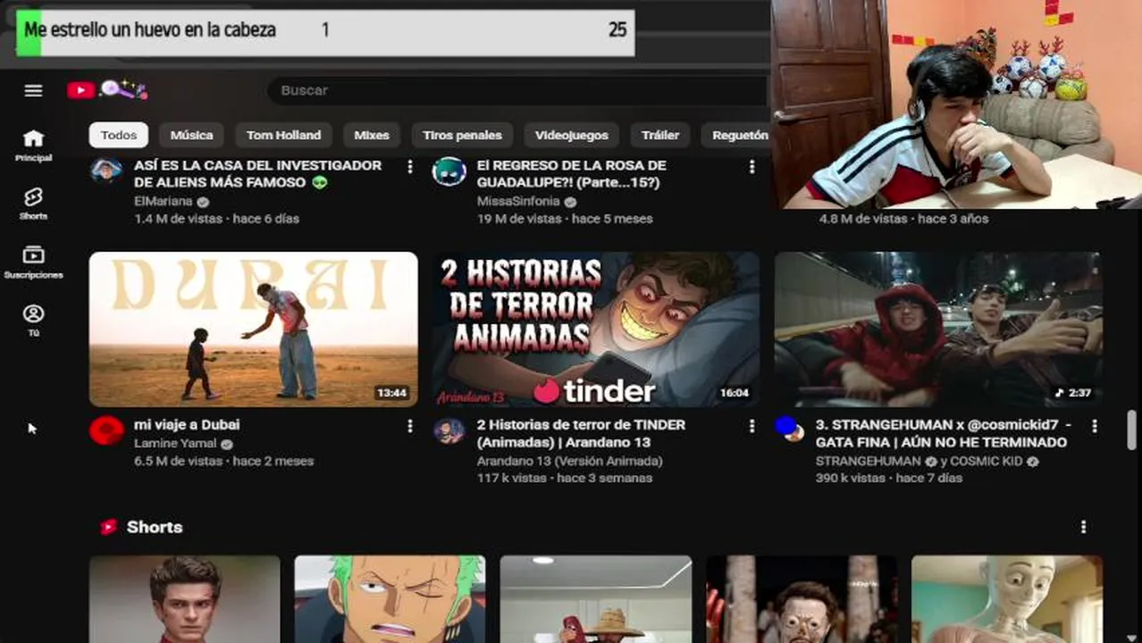
Task: Open options for GATA FINA video
Action: coord(1094,426)
